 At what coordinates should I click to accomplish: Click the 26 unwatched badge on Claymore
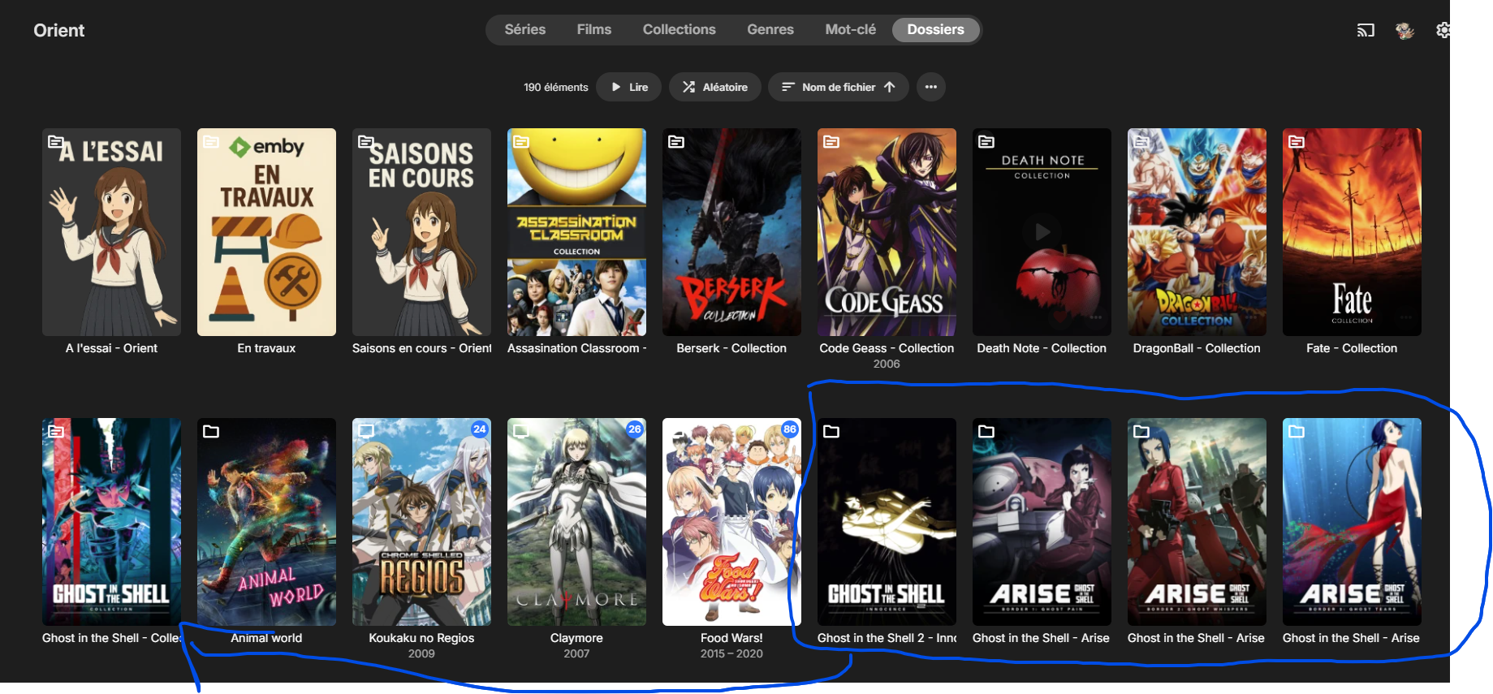tap(635, 429)
